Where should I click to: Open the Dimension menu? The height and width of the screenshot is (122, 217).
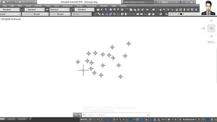pos(67,6)
